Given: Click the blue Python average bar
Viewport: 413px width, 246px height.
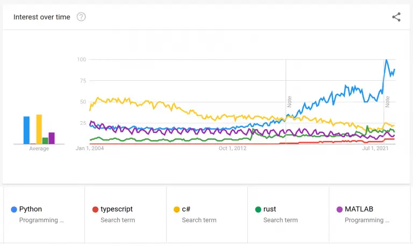Looking at the screenshot, I should (26, 130).
